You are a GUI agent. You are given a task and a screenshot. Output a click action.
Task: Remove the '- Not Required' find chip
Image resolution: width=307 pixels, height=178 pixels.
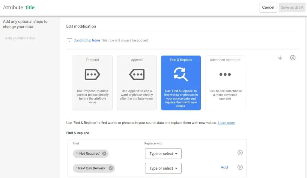click(104, 153)
